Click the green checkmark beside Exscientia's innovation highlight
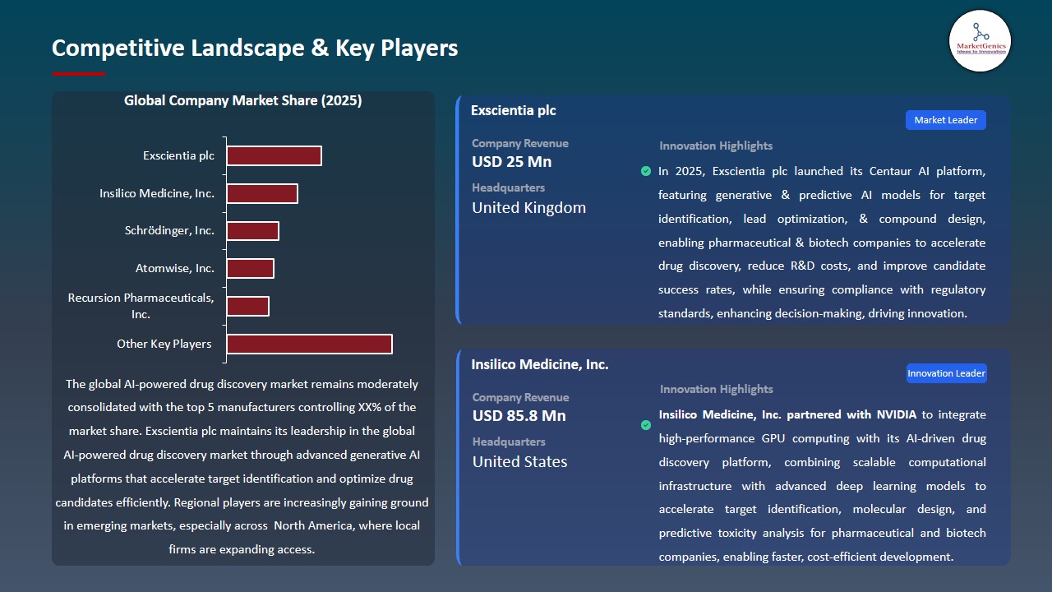The image size is (1052, 592). (x=646, y=171)
